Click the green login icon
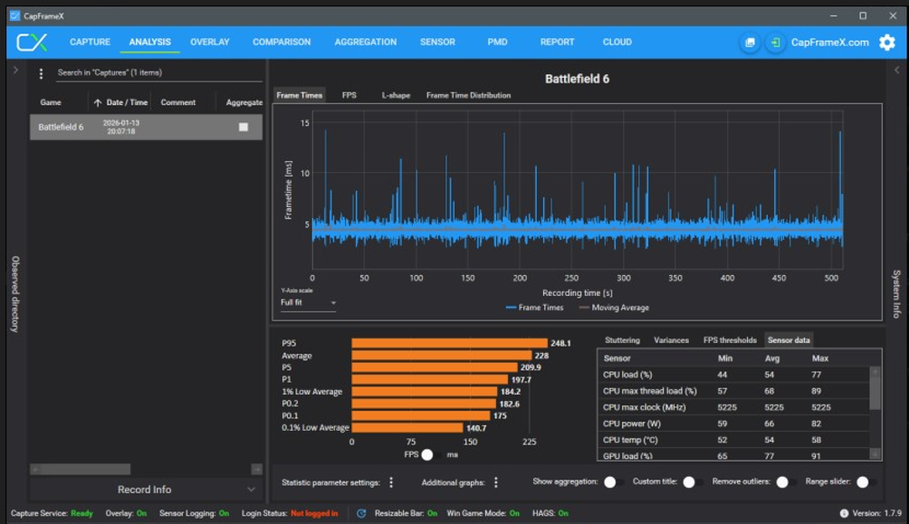The height and width of the screenshot is (524, 909). pyautogui.click(x=775, y=43)
